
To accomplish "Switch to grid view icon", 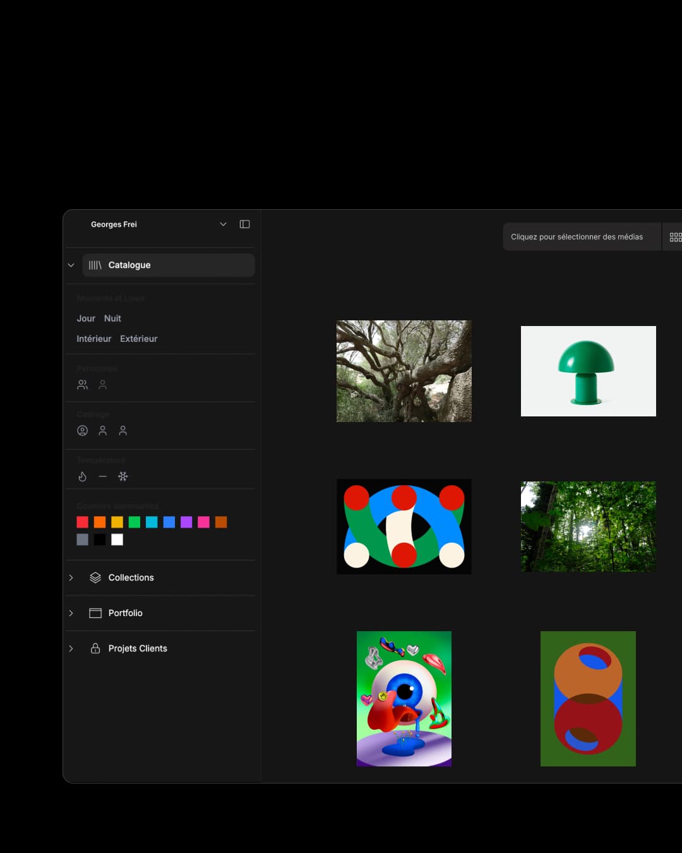I will tap(674, 237).
